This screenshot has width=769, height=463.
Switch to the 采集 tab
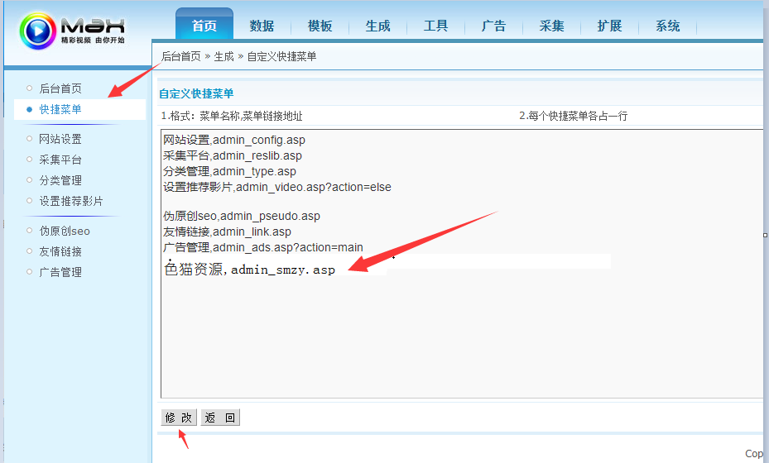[552, 26]
